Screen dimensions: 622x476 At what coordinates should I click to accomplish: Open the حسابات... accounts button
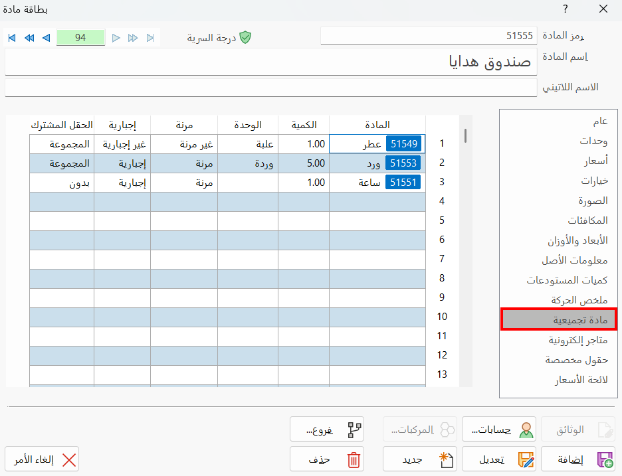point(499,430)
